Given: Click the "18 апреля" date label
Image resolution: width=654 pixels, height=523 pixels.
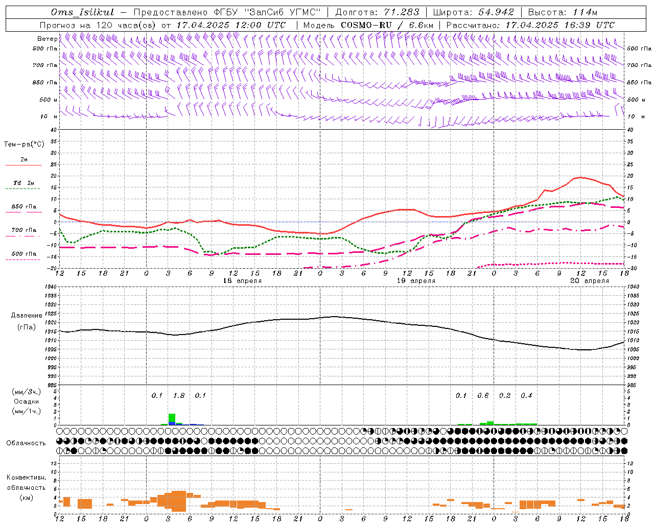Looking at the screenshot, I should pyautogui.click(x=243, y=281).
